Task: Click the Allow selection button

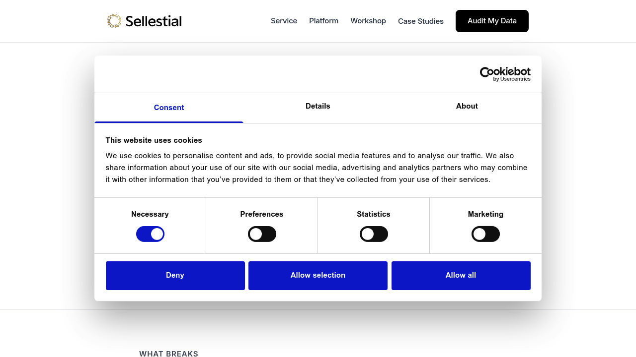Action: coord(318,275)
